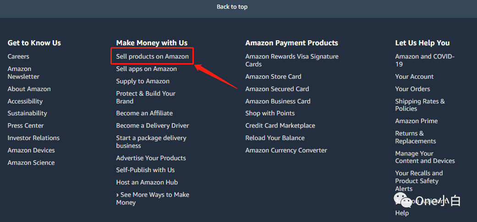Screen dimensions: 477x222
Task: Go to About Amazon page
Action: [29, 89]
